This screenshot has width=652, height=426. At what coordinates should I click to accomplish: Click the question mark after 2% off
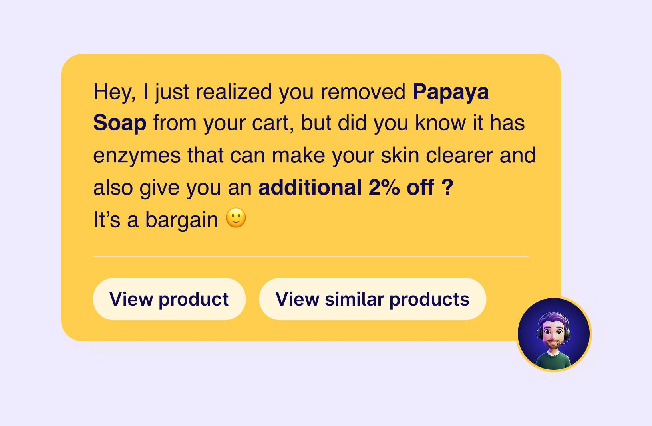tap(448, 187)
